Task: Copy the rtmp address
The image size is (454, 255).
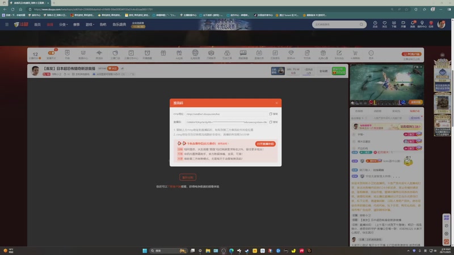Action: pyautogui.click(x=274, y=114)
